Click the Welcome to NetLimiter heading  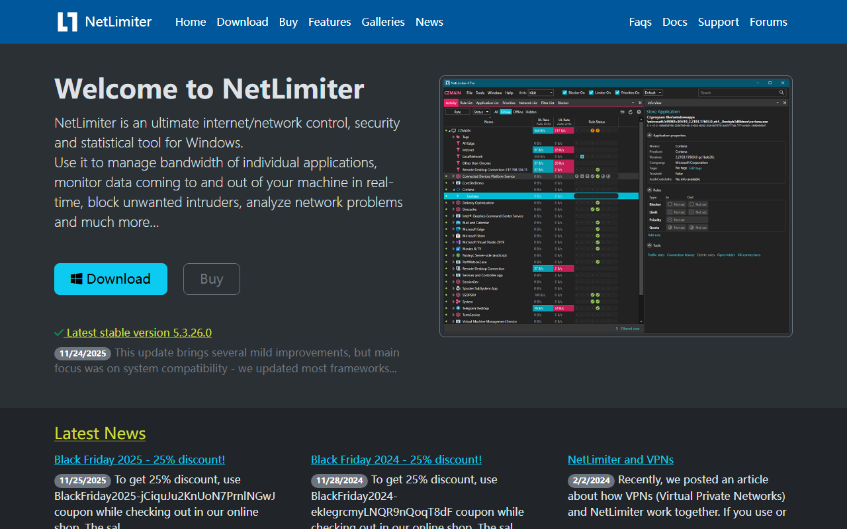coord(209,89)
